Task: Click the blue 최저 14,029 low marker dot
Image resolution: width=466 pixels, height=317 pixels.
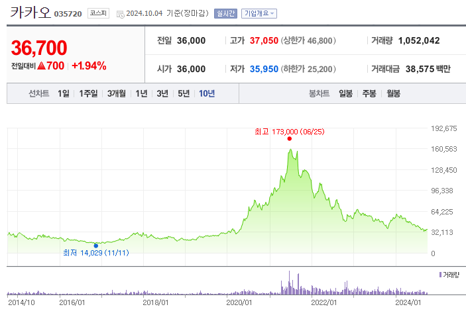Action: point(95,246)
